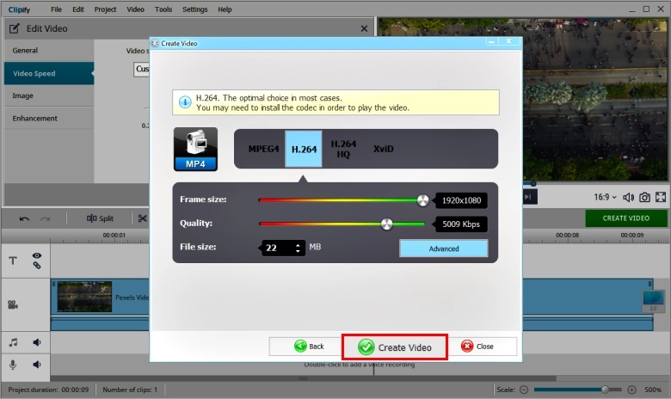Open the Help menu

click(225, 9)
